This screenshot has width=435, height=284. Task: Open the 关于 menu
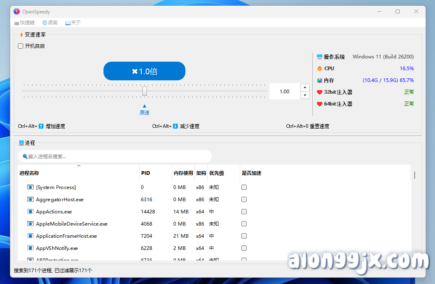72,23
